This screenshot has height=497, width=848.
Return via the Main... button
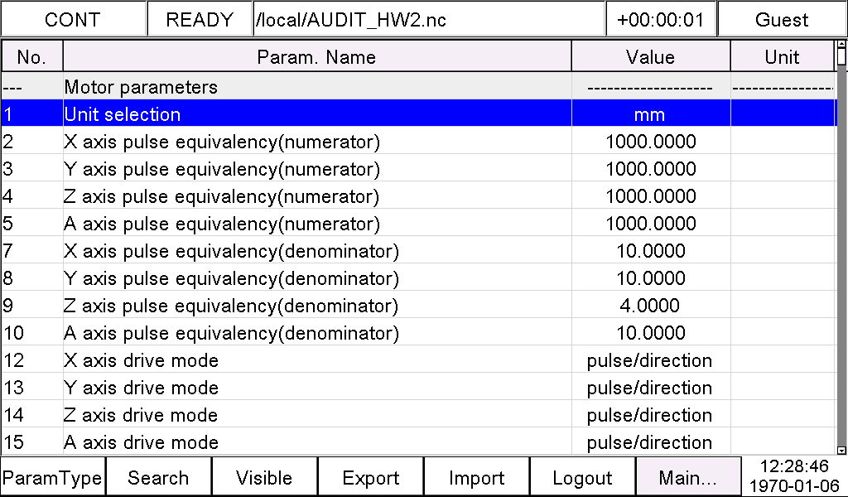pyautogui.click(x=688, y=477)
